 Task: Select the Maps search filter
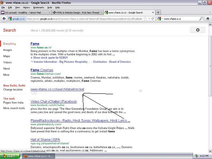(6, 56)
